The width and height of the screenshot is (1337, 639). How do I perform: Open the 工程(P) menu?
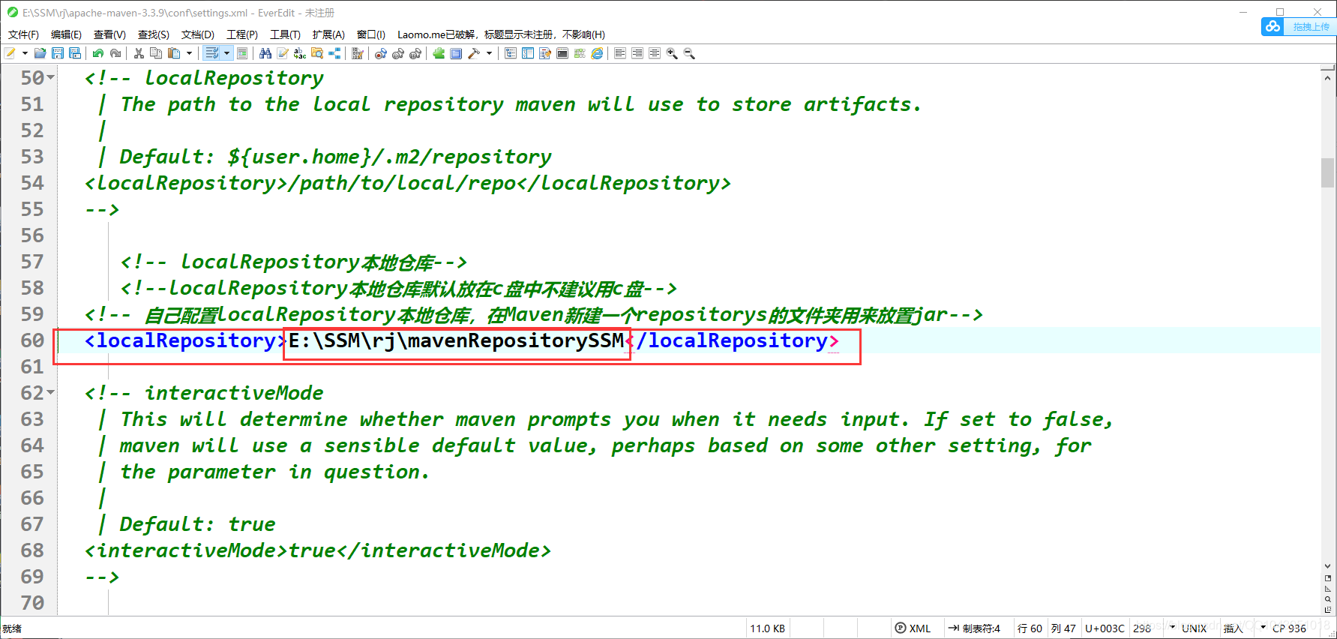click(x=242, y=34)
